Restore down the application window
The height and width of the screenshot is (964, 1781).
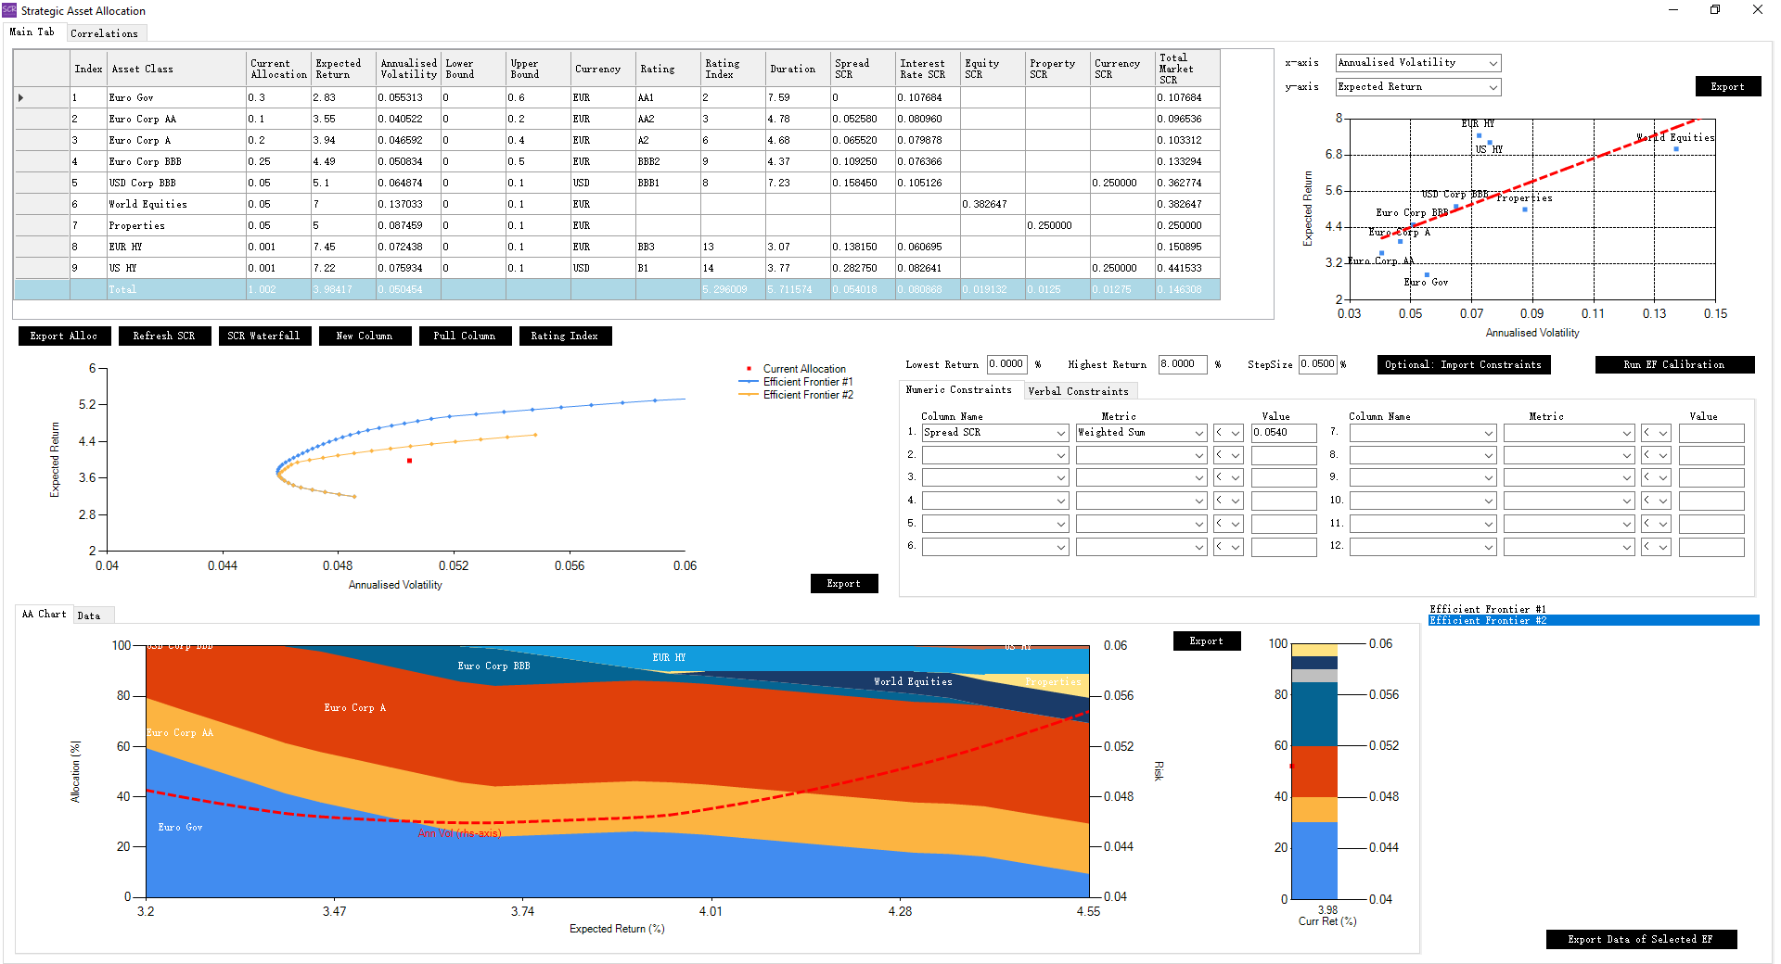(x=1714, y=10)
